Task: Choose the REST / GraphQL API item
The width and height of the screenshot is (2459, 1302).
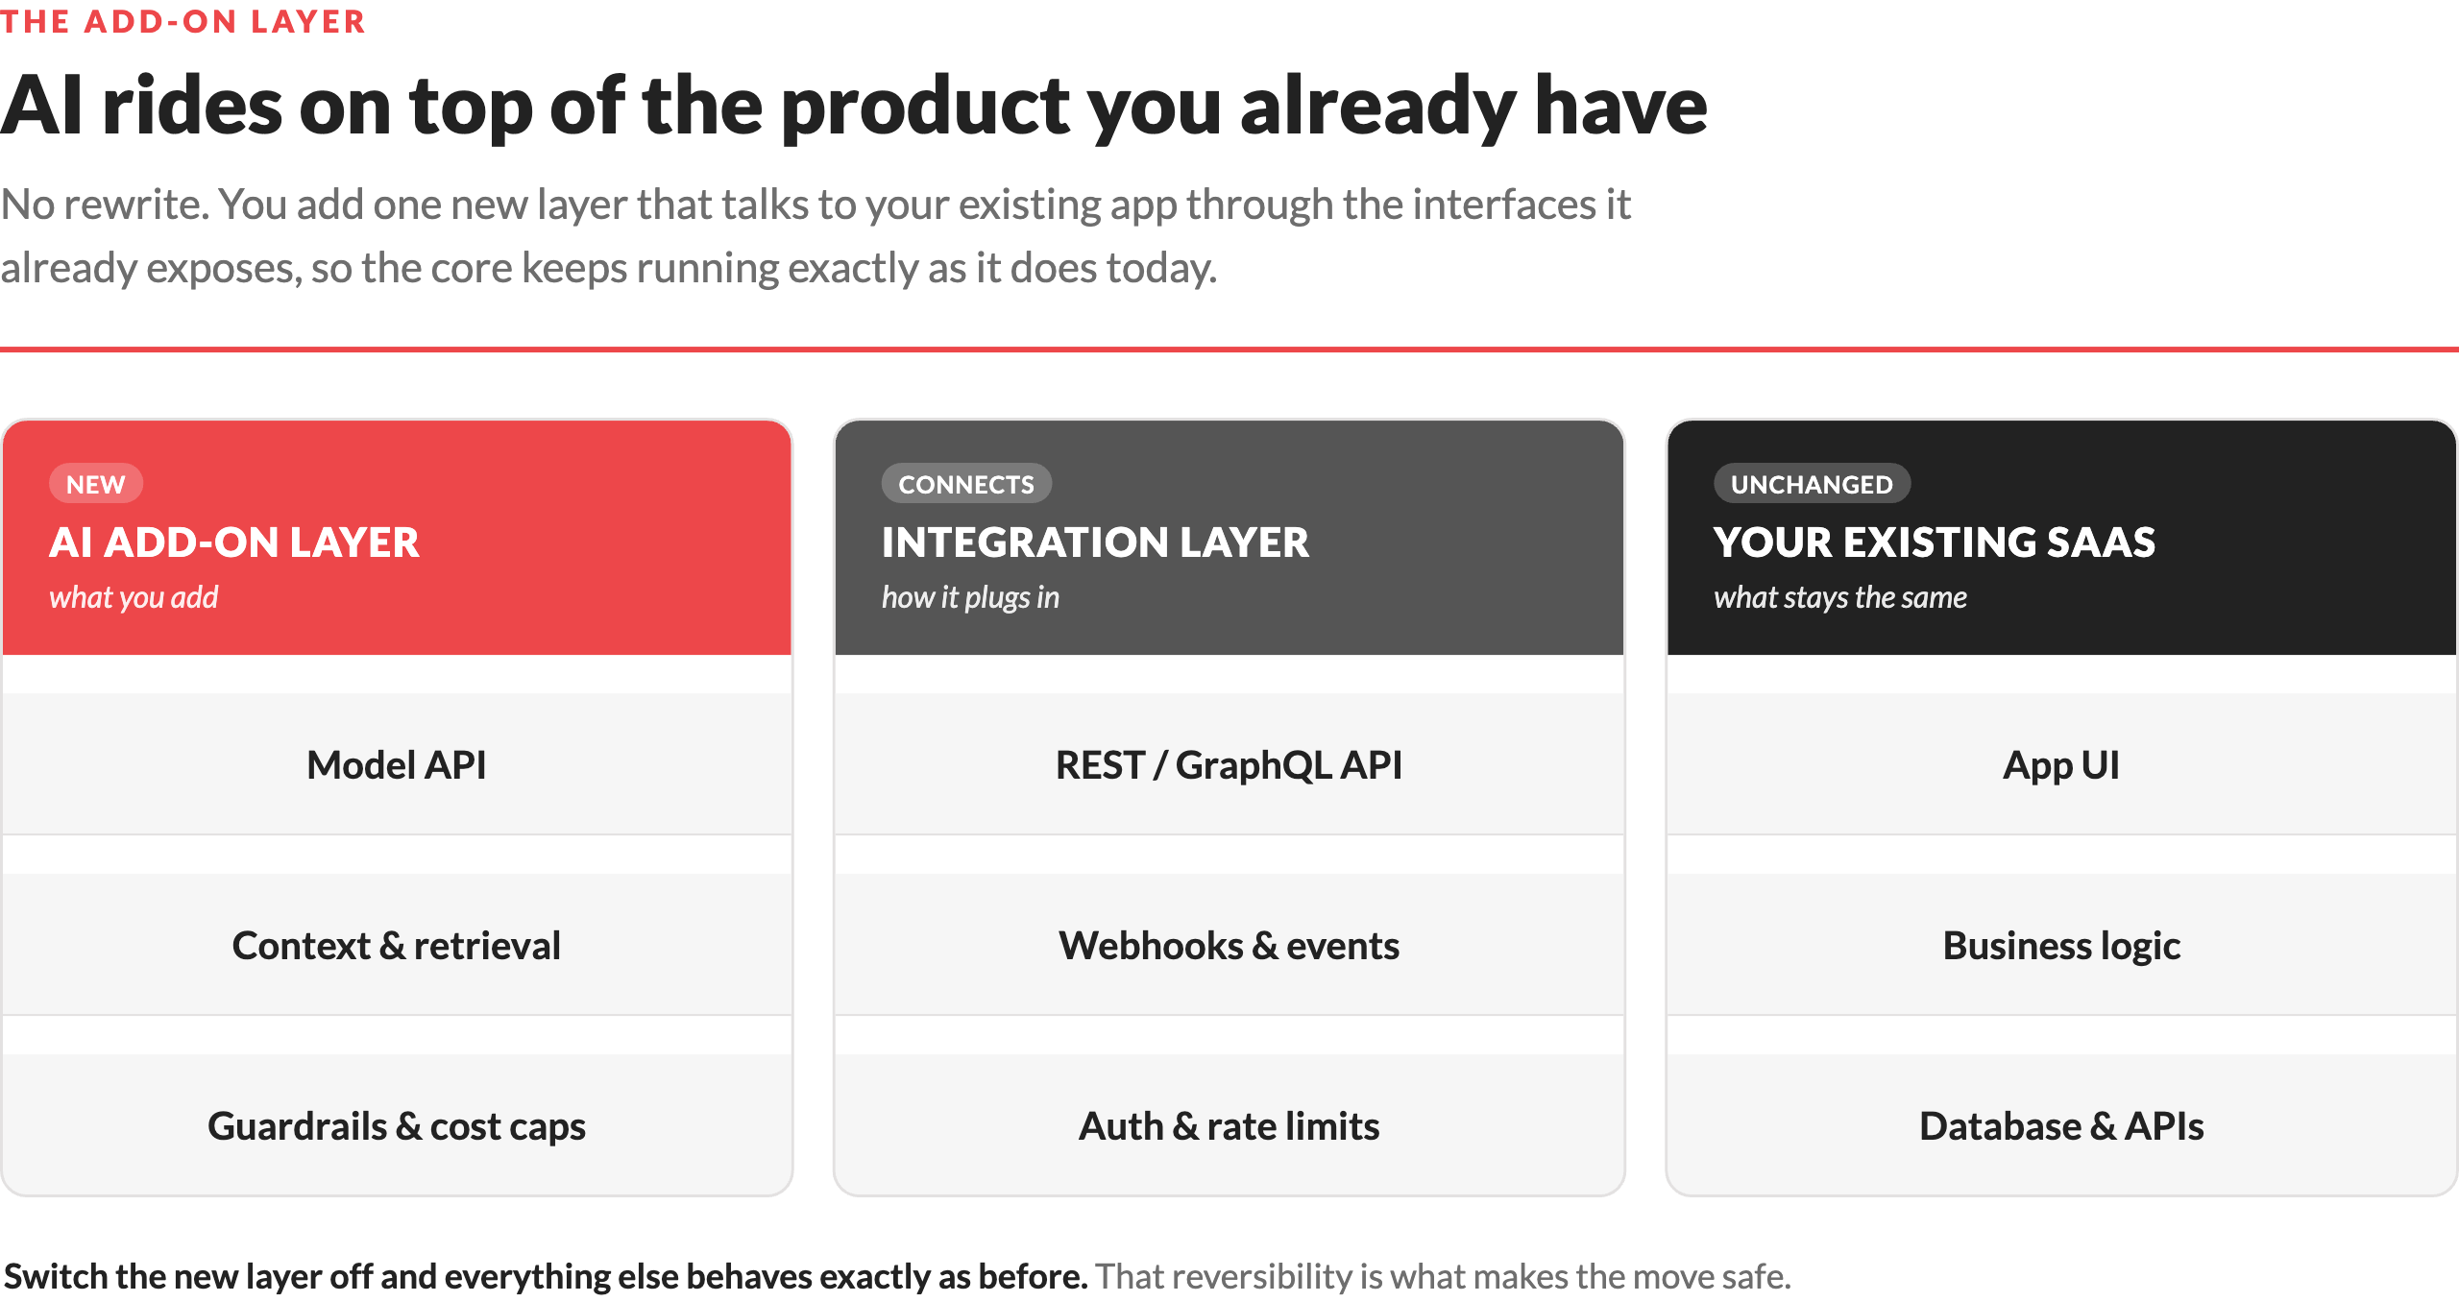Action: coord(1229,764)
